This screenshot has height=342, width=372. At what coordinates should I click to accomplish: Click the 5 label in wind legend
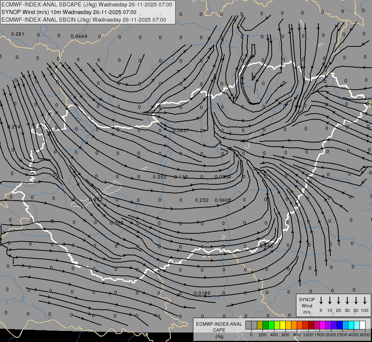point(321,310)
